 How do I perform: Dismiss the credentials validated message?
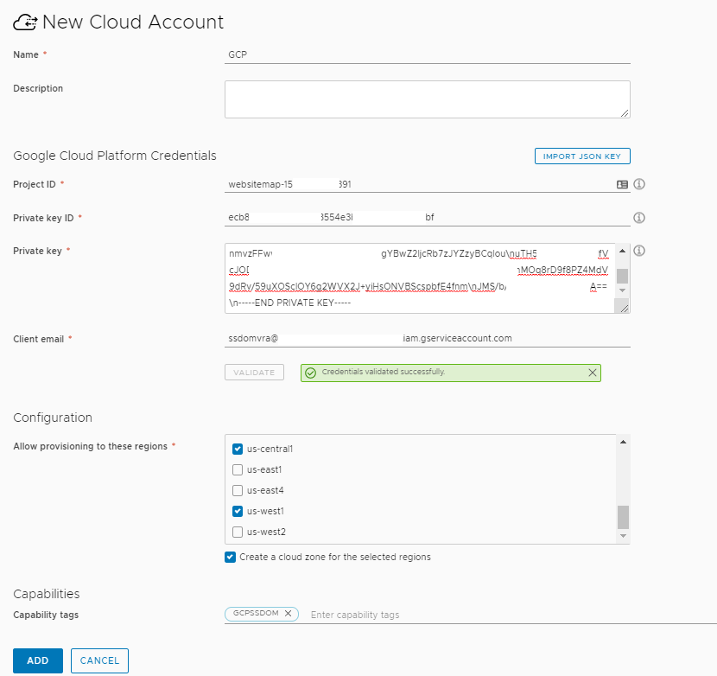pyautogui.click(x=592, y=373)
